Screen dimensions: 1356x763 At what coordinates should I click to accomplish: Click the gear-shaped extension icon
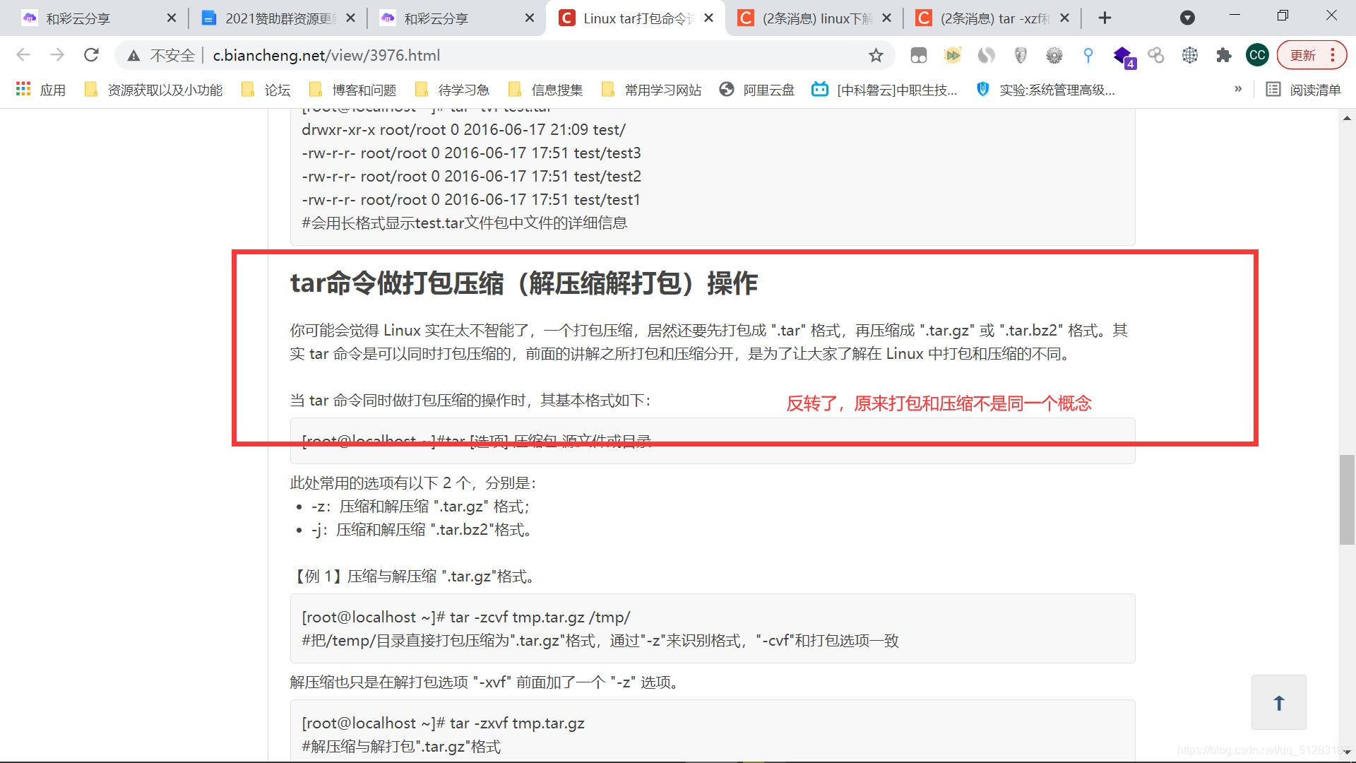(1054, 55)
